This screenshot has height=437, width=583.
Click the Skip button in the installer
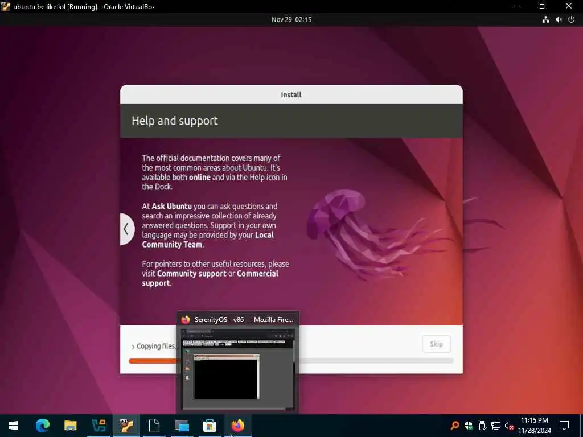437,344
